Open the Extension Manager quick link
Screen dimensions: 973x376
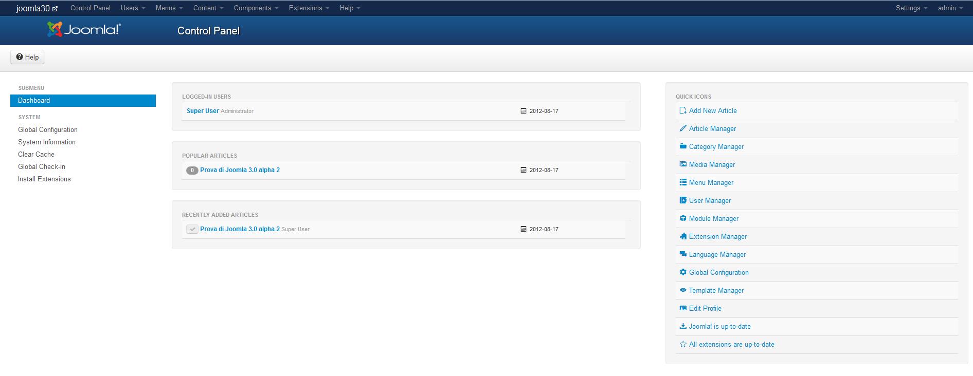point(718,236)
